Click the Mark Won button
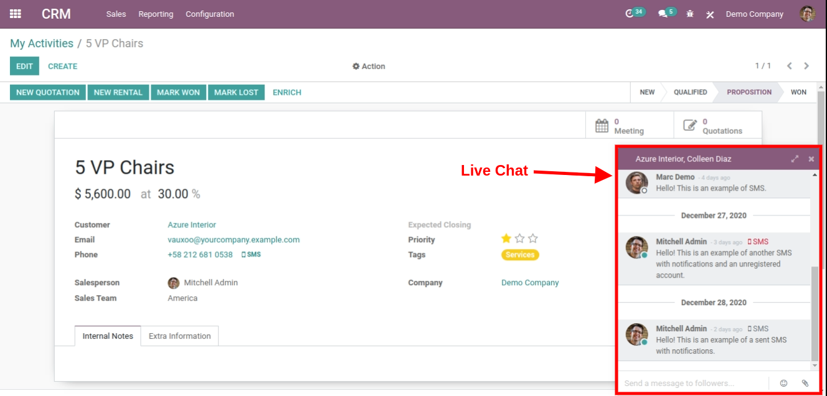The image size is (827, 396). click(178, 92)
